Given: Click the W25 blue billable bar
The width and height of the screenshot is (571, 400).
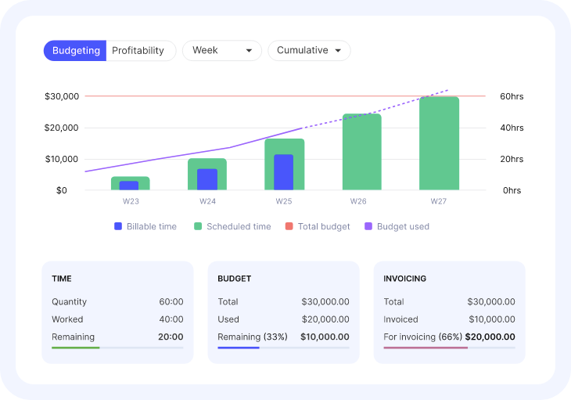Looking at the screenshot, I should click(284, 172).
